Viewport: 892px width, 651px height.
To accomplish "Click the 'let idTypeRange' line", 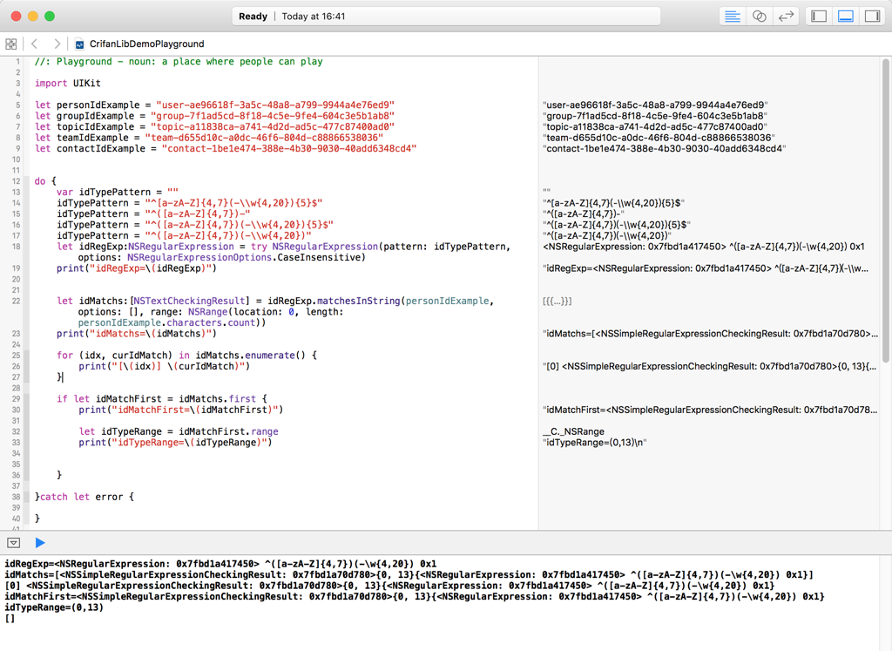I will tap(179, 431).
